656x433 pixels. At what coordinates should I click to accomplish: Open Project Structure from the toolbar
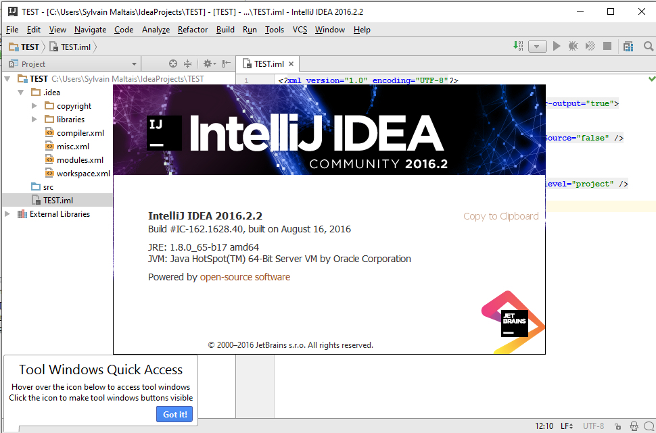(x=628, y=46)
